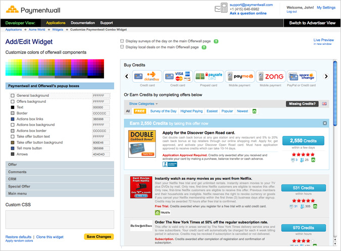Image resolution: width=341 pixels, height=251 pixels.
Task: Select the Actions box links color swatch
Action: (13, 119)
